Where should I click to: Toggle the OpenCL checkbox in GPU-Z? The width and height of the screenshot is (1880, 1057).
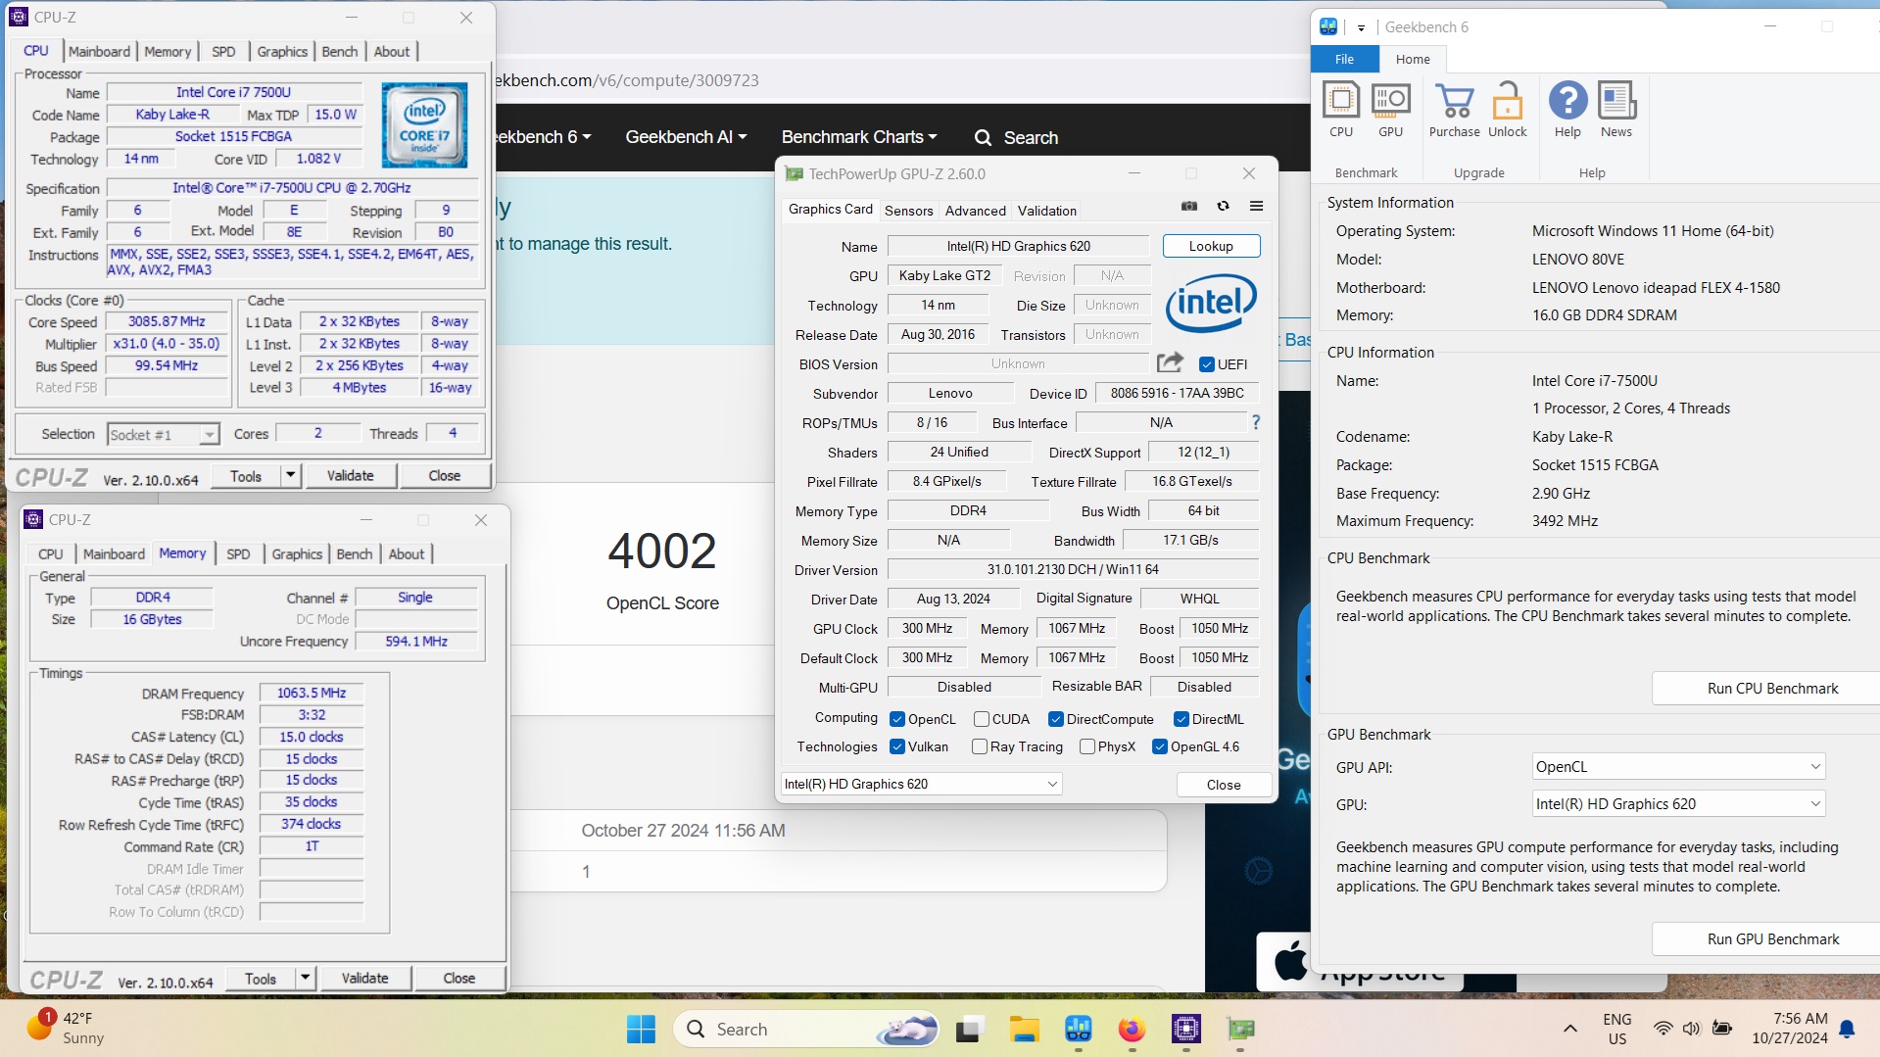coord(896,719)
